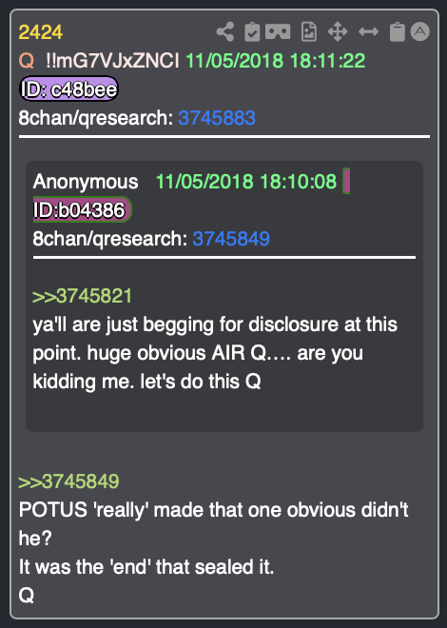Open 8chan post link 3745883

(217, 118)
